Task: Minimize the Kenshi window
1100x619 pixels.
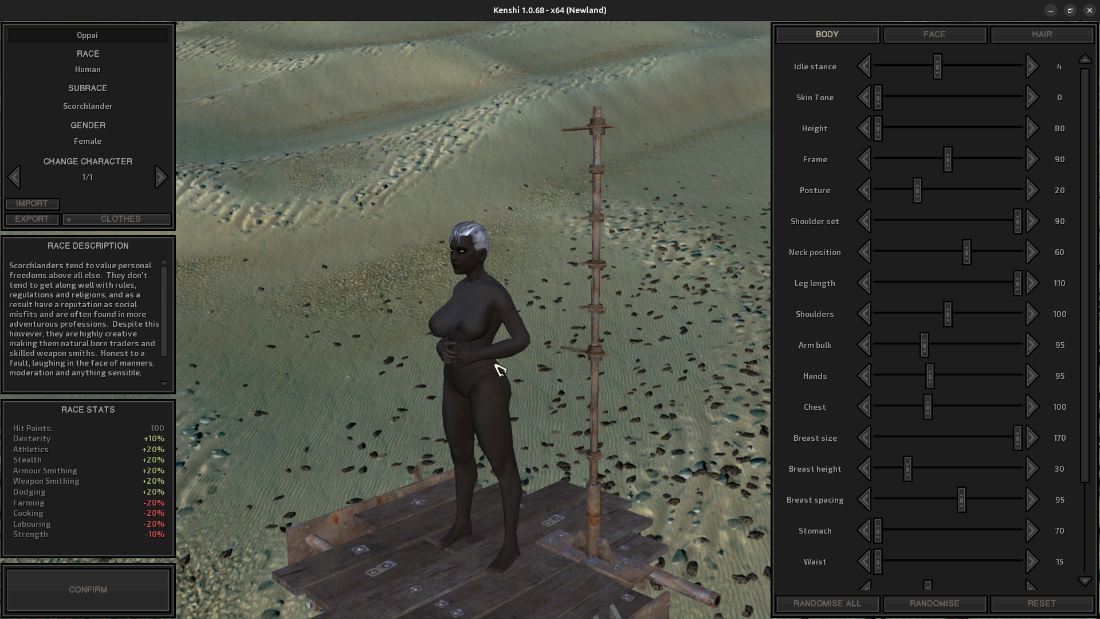Action: coord(1050,10)
